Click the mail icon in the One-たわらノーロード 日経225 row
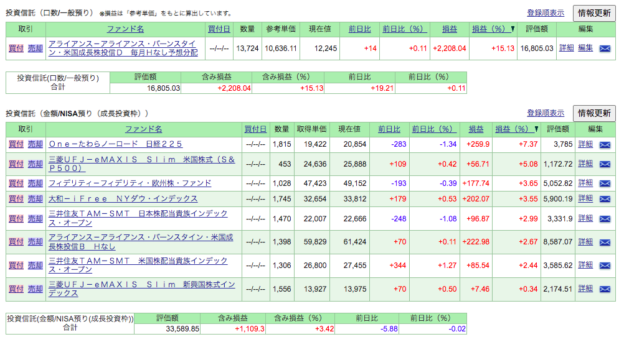 (605, 145)
